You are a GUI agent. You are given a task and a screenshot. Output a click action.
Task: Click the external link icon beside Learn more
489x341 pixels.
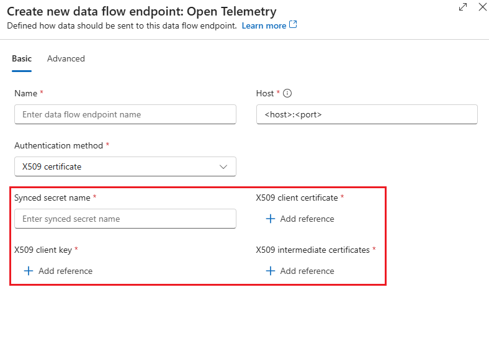294,25
